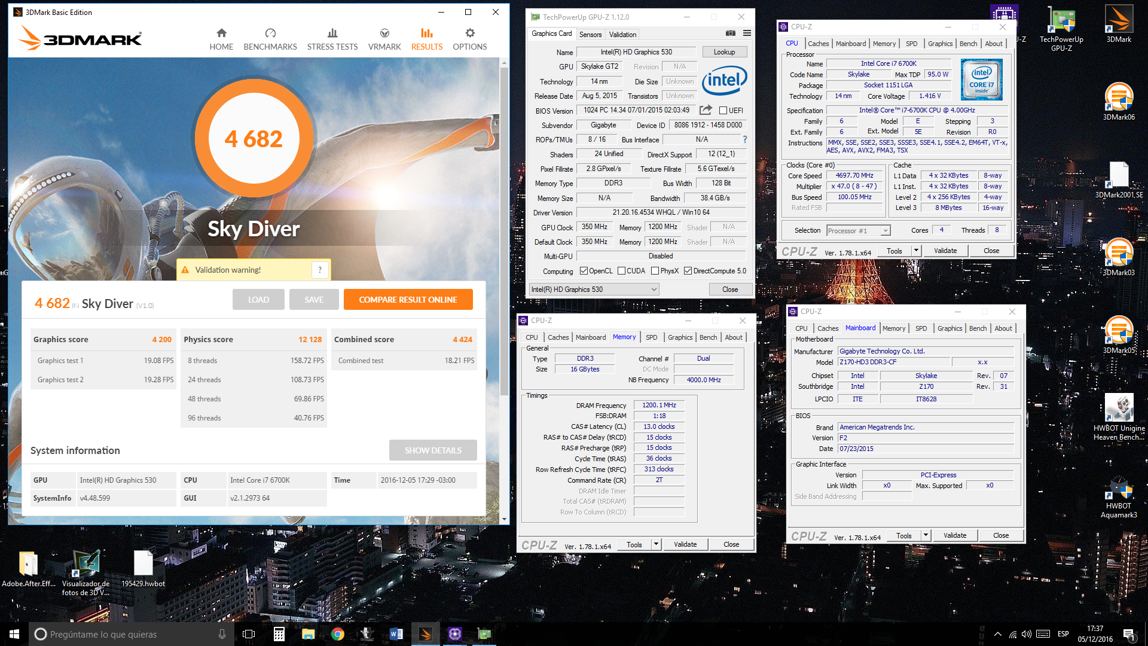Switch to the Validation tab in GPU-Z
The image size is (1148, 646).
coord(622,35)
